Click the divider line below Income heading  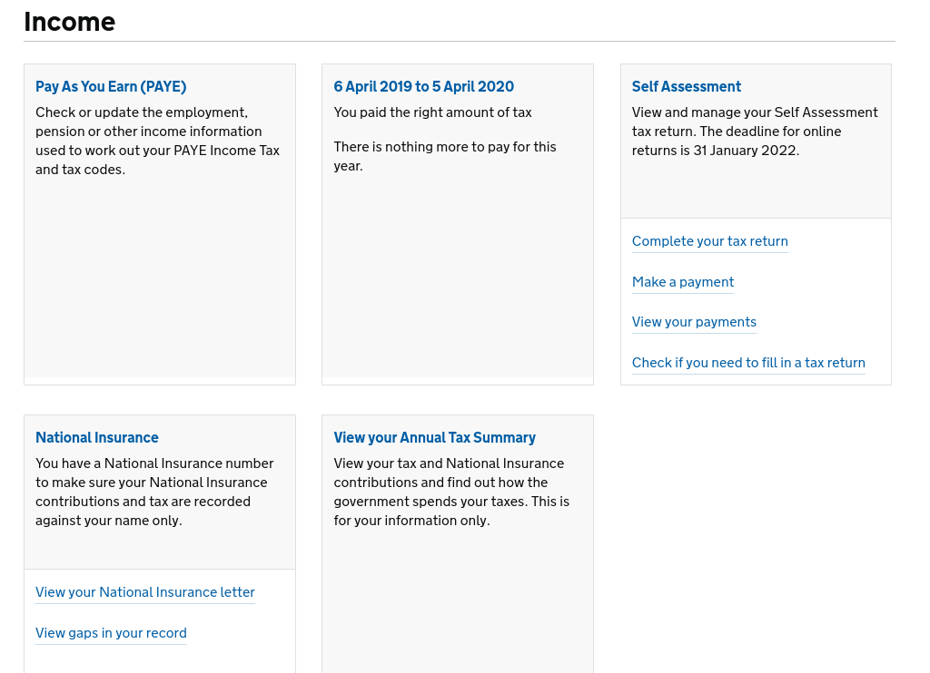(x=460, y=42)
